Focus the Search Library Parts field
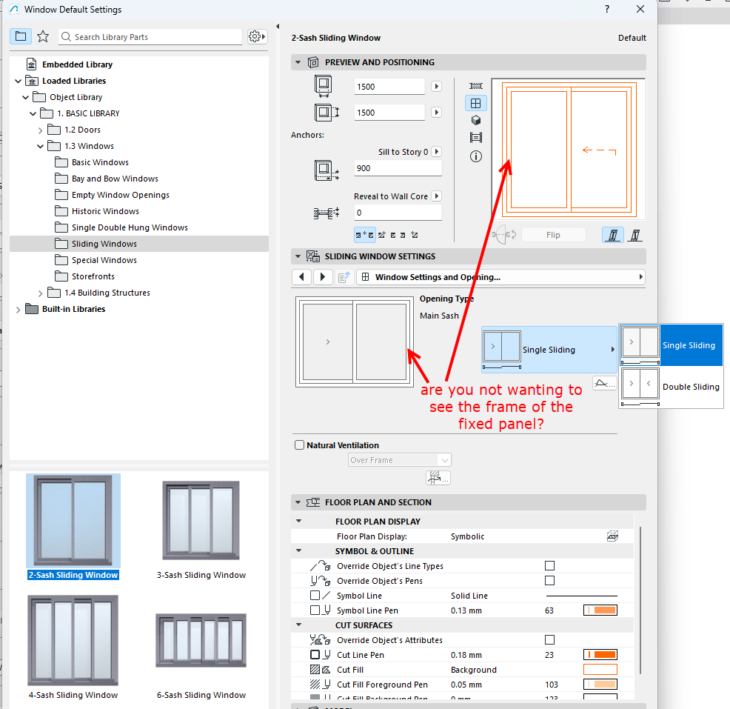Viewport: 730px width, 709px height. [150, 37]
